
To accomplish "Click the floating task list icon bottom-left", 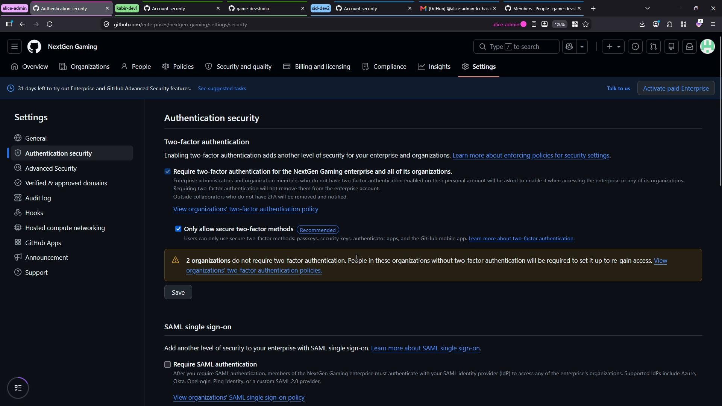I will click(18, 388).
